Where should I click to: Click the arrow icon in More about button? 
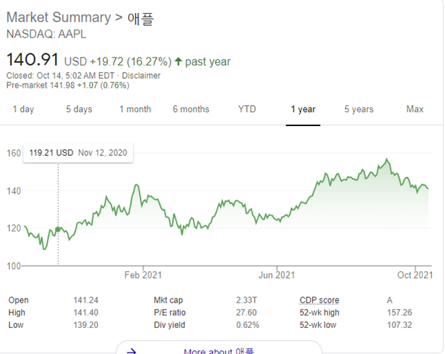tap(131, 351)
